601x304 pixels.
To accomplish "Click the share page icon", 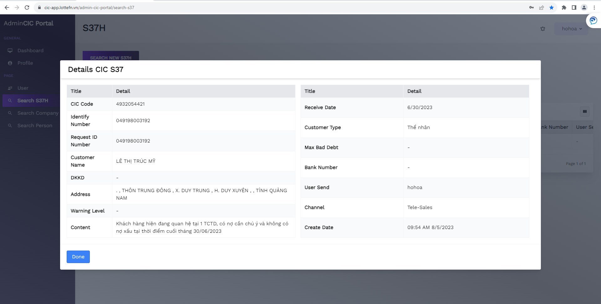I will [542, 7].
